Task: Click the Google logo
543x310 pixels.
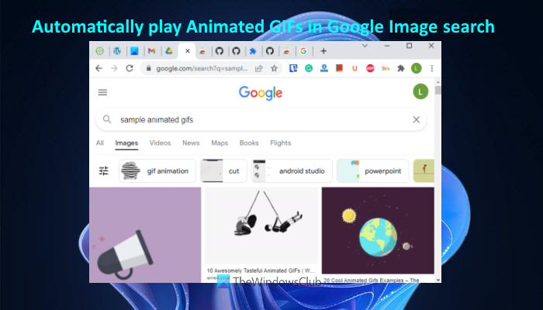Action: click(261, 93)
